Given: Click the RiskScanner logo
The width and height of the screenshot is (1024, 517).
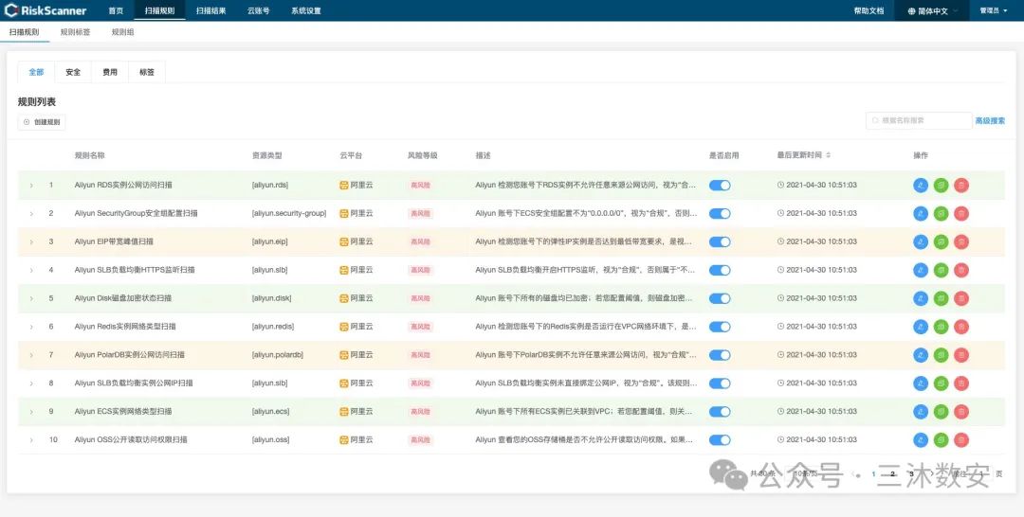Looking at the screenshot, I should coord(46,10).
